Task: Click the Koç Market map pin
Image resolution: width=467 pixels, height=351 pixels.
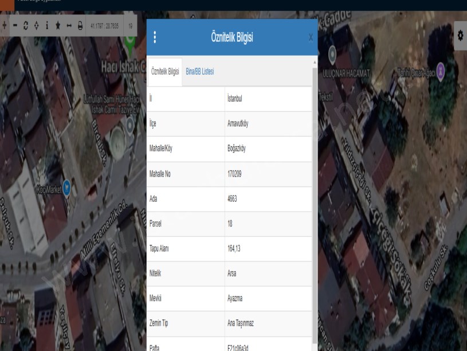Action: point(67,186)
